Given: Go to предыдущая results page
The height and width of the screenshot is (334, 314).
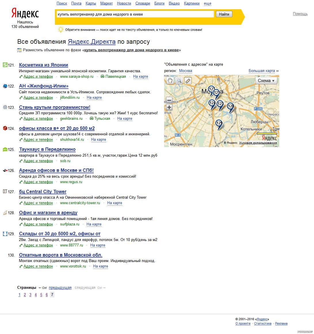Looking at the screenshot, I should pyautogui.click(x=60, y=288).
